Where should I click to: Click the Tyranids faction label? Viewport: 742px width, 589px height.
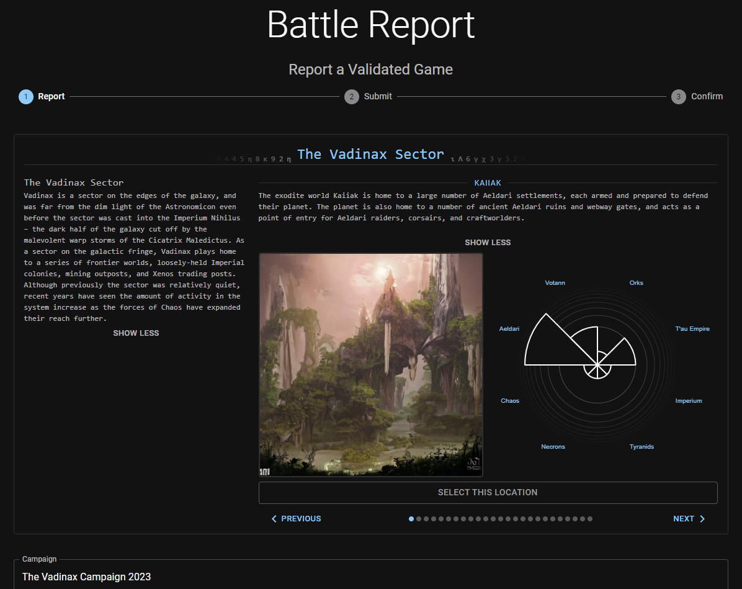[x=641, y=447]
